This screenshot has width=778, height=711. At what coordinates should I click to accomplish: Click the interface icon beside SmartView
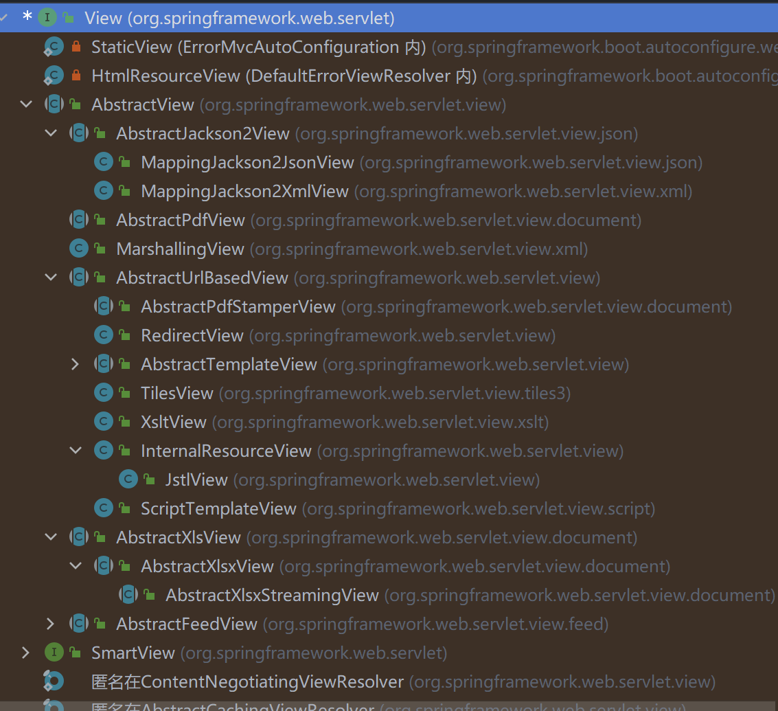click(x=54, y=653)
